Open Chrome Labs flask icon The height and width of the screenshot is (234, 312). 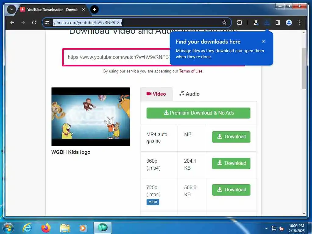[x=256, y=23]
